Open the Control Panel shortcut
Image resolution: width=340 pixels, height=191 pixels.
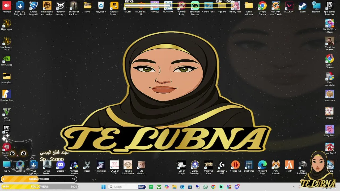(209, 7)
